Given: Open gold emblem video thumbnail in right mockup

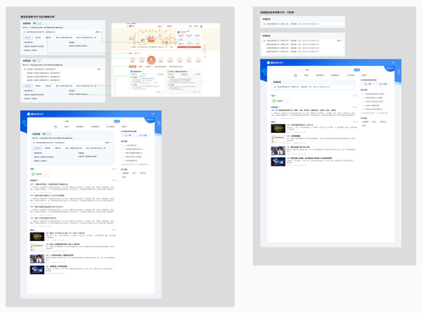Looking at the screenshot, I should (x=278, y=129).
